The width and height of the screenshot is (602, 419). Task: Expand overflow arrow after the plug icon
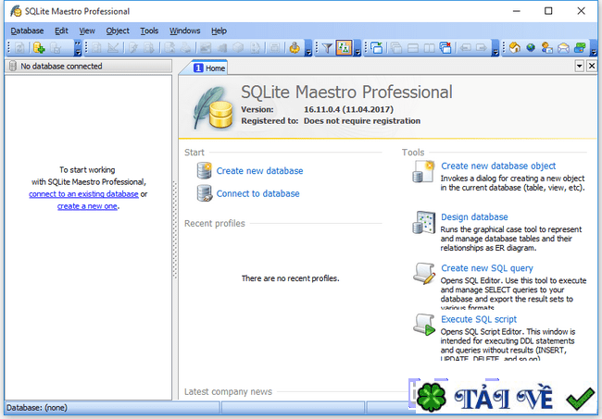(308, 48)
